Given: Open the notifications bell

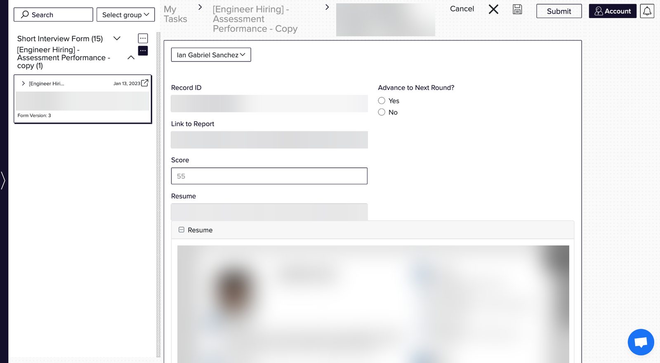Looking at the screenshot, I should pyautogui.click(x=647, y=11).
